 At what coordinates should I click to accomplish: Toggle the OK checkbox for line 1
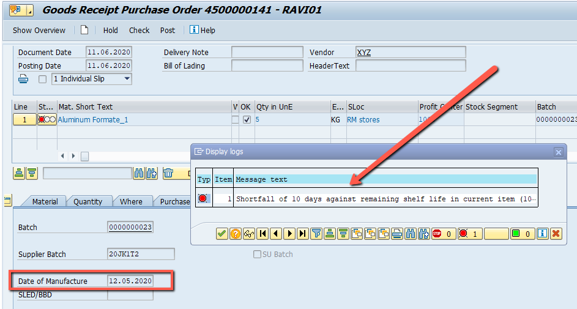[x=247, y=119]
